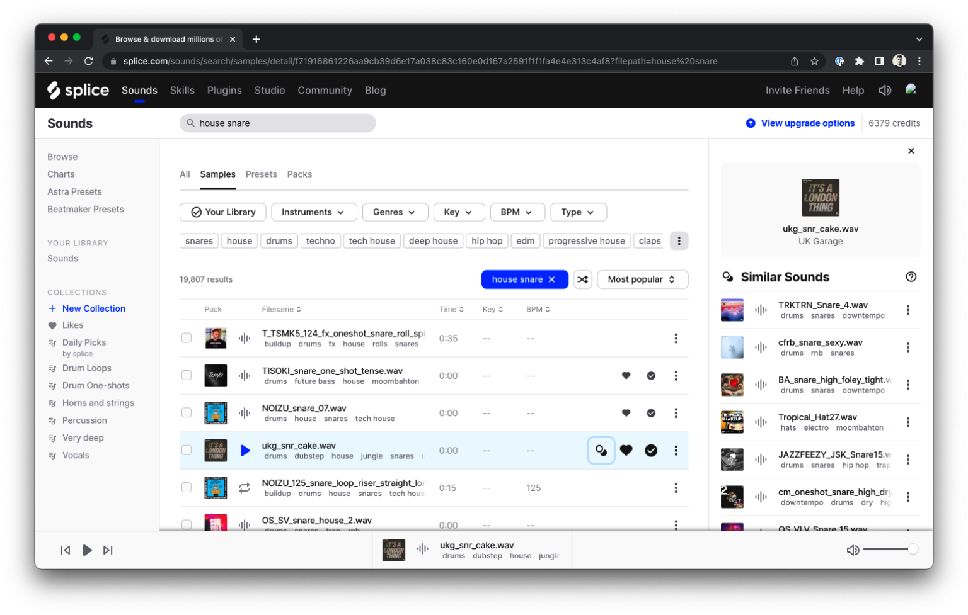The height and width of the screenshot is (615, 968).
Task: Open the kebab menu for TRKTRN_Snare_4.wav
Action: point(908,310)
